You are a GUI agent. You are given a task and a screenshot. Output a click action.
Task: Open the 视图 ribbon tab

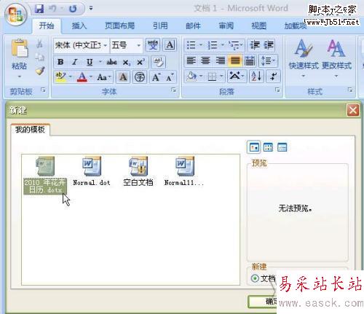(x=258, y=25)
